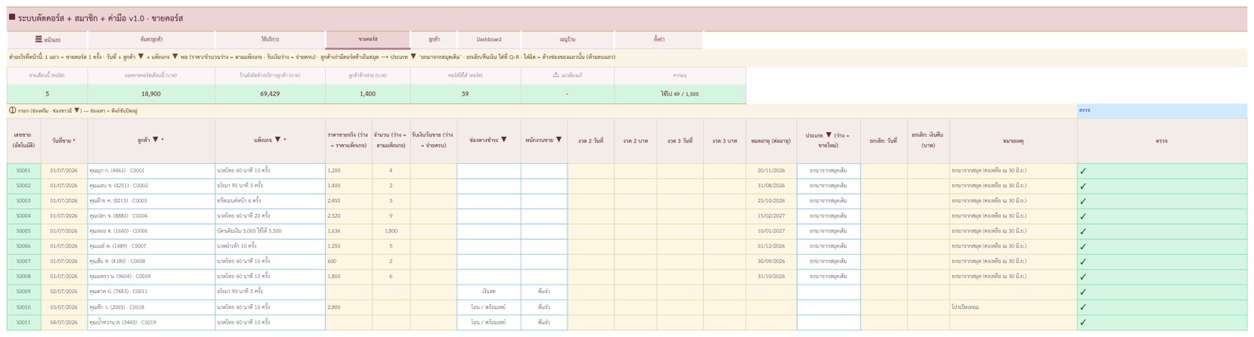Open the เมนูร้าน tab
The image size is (1254, 337).
567,39
